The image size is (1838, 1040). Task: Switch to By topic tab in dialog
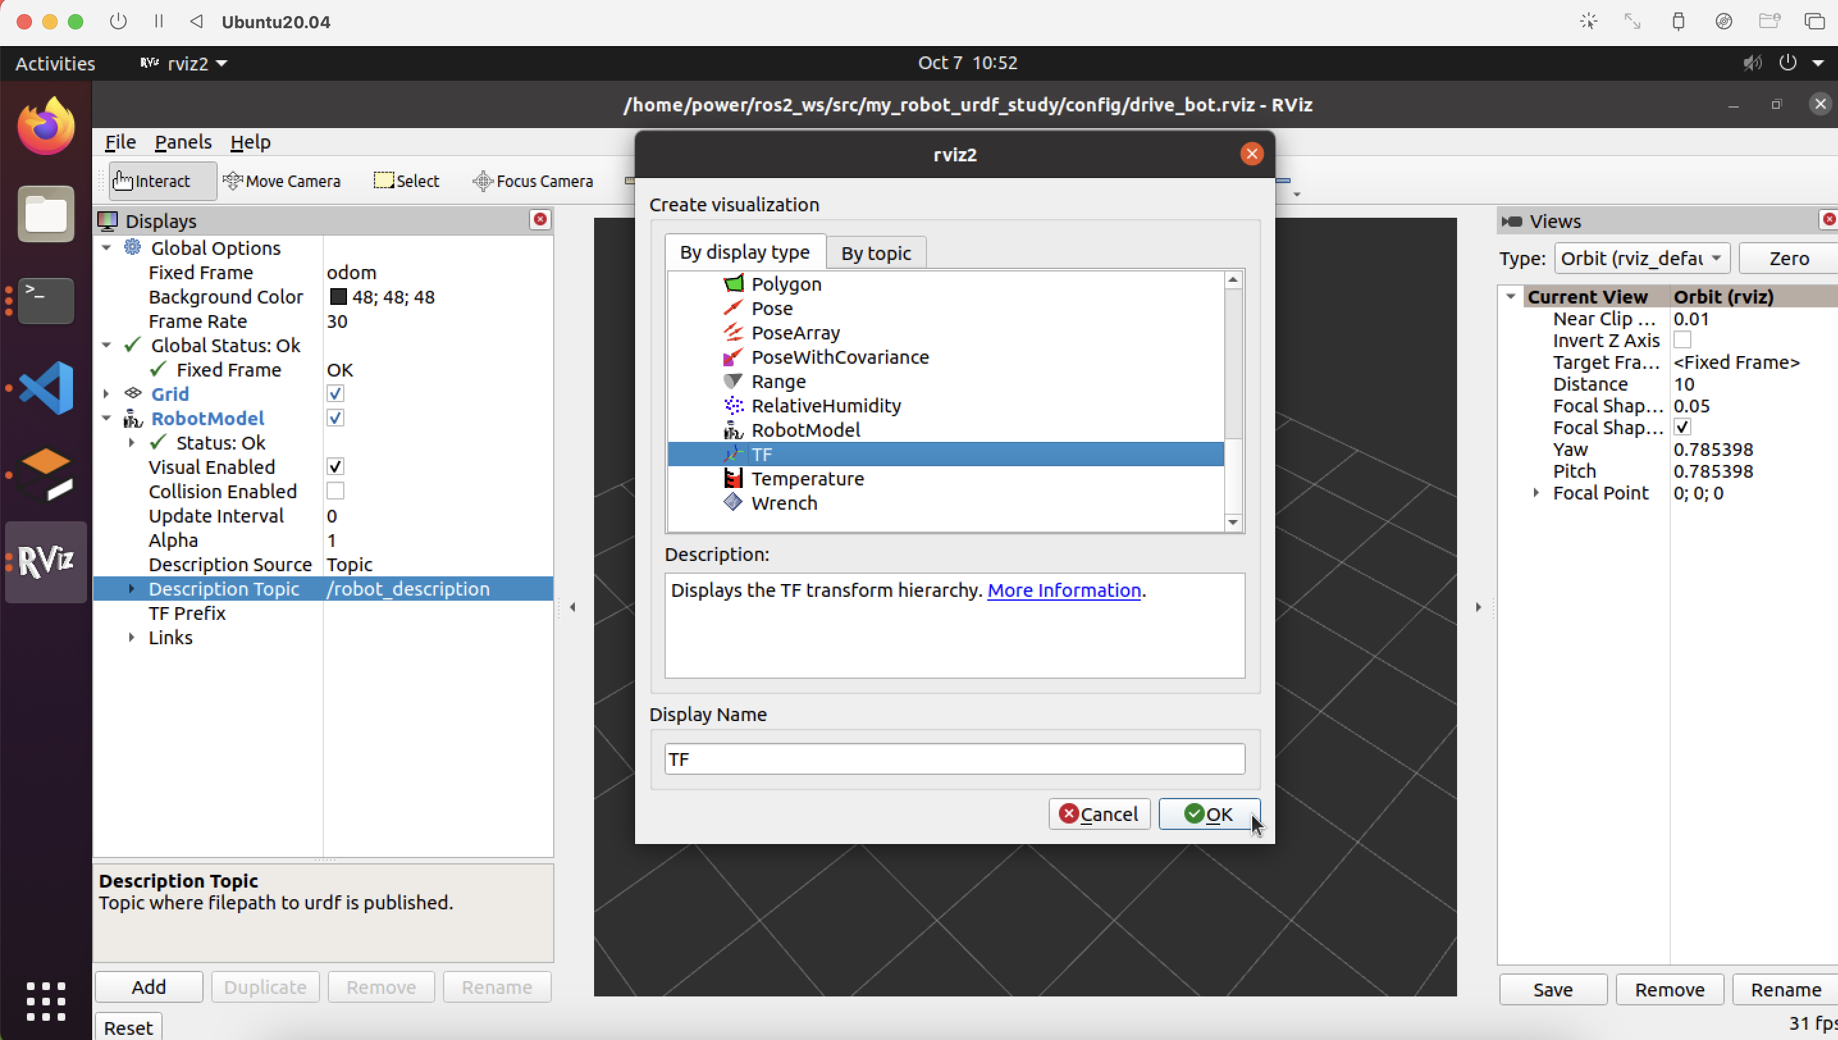coord(875,252)
